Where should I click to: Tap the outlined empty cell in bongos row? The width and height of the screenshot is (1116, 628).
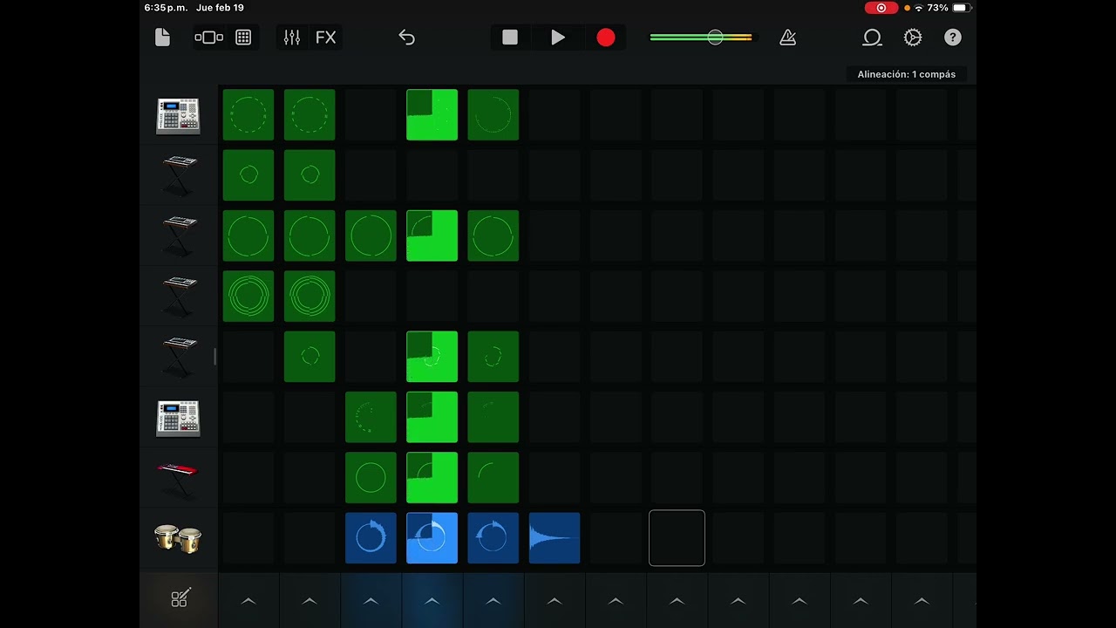677,538
